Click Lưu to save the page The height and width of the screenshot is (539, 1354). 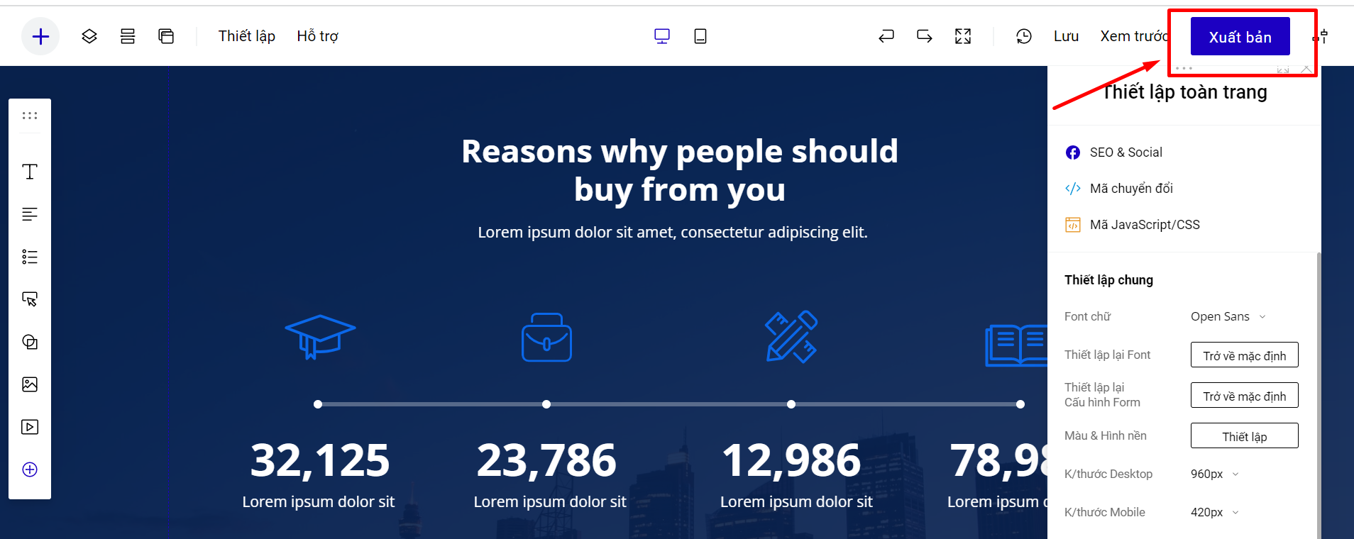click(1066, 36)
